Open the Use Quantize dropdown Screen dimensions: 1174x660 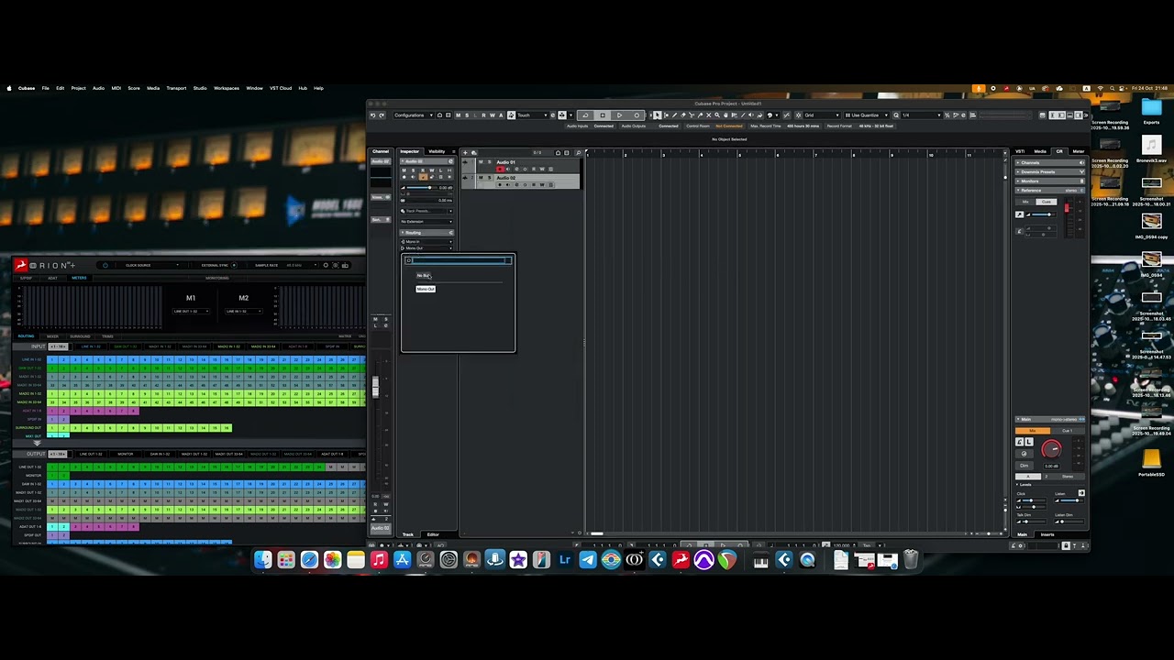pyautogui.click(x=868, y=115)
